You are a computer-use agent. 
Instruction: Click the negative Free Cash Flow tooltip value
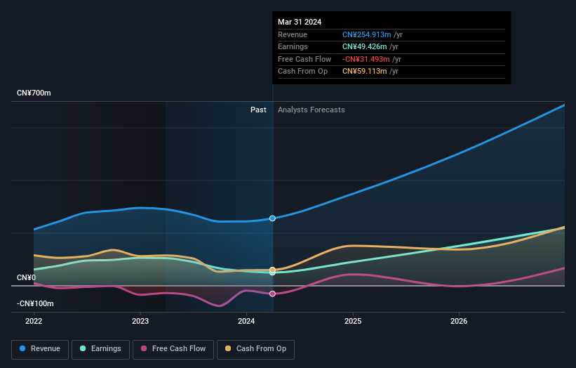point(368,59)
